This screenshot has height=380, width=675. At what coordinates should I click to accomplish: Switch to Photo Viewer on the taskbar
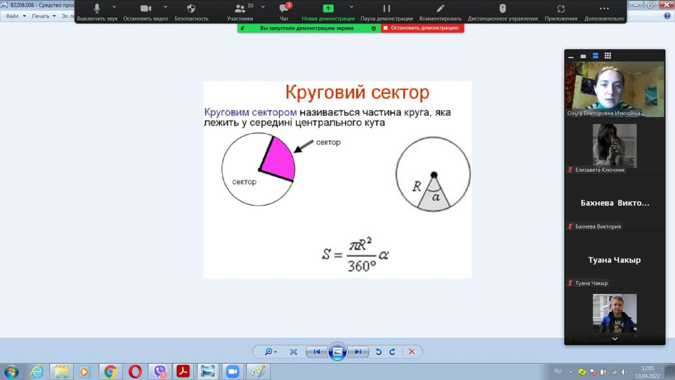208,372
